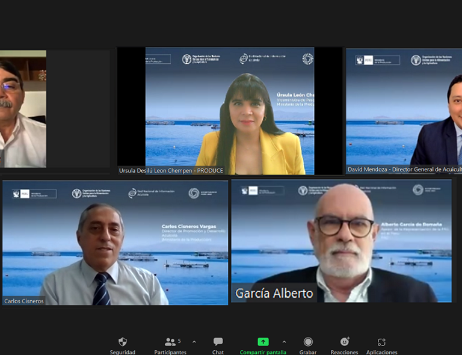Open the Seguridad shield icon

(x=123, y=342)
